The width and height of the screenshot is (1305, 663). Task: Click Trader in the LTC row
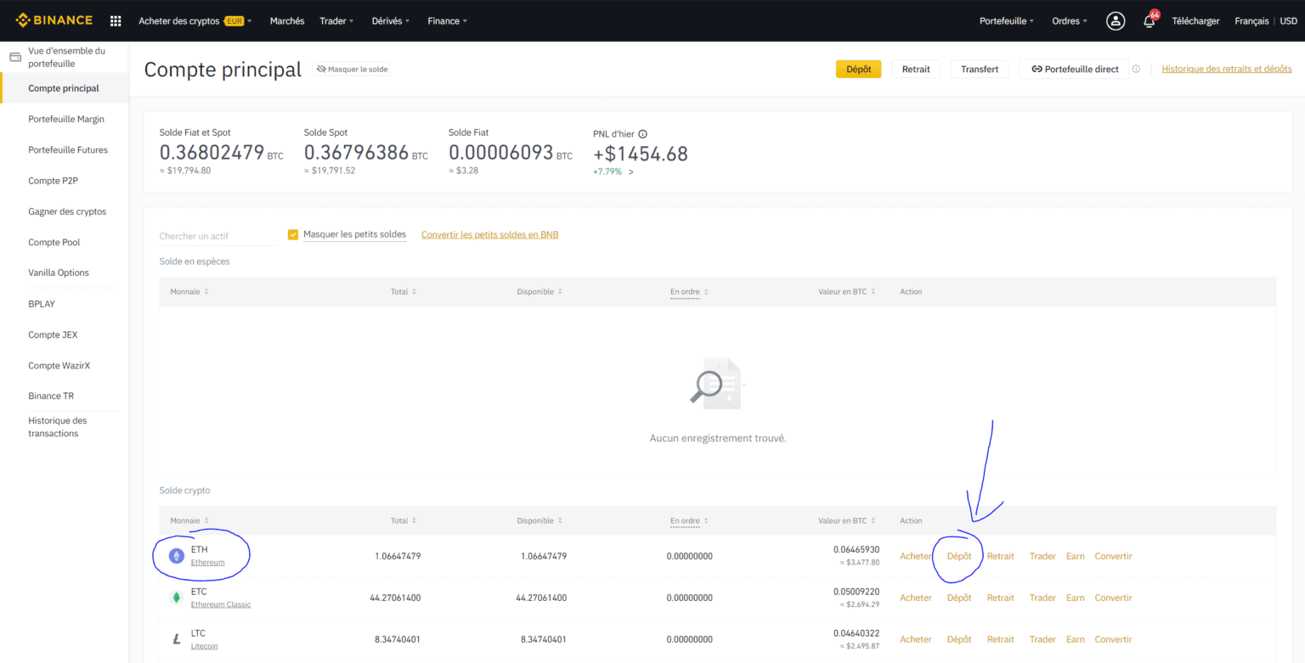click(x=1042, y=639)
